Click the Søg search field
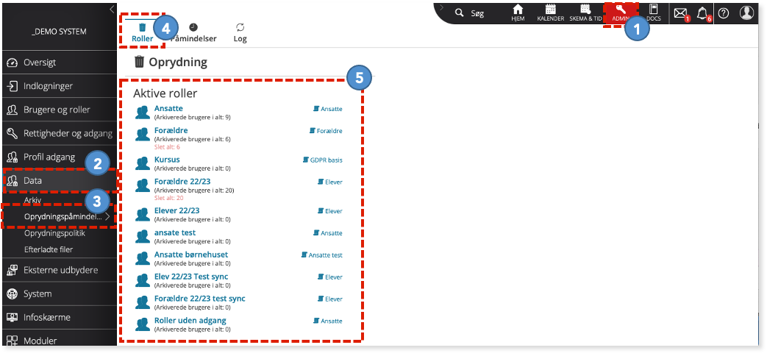Screen dimensions: 767x356 [477, 13]
